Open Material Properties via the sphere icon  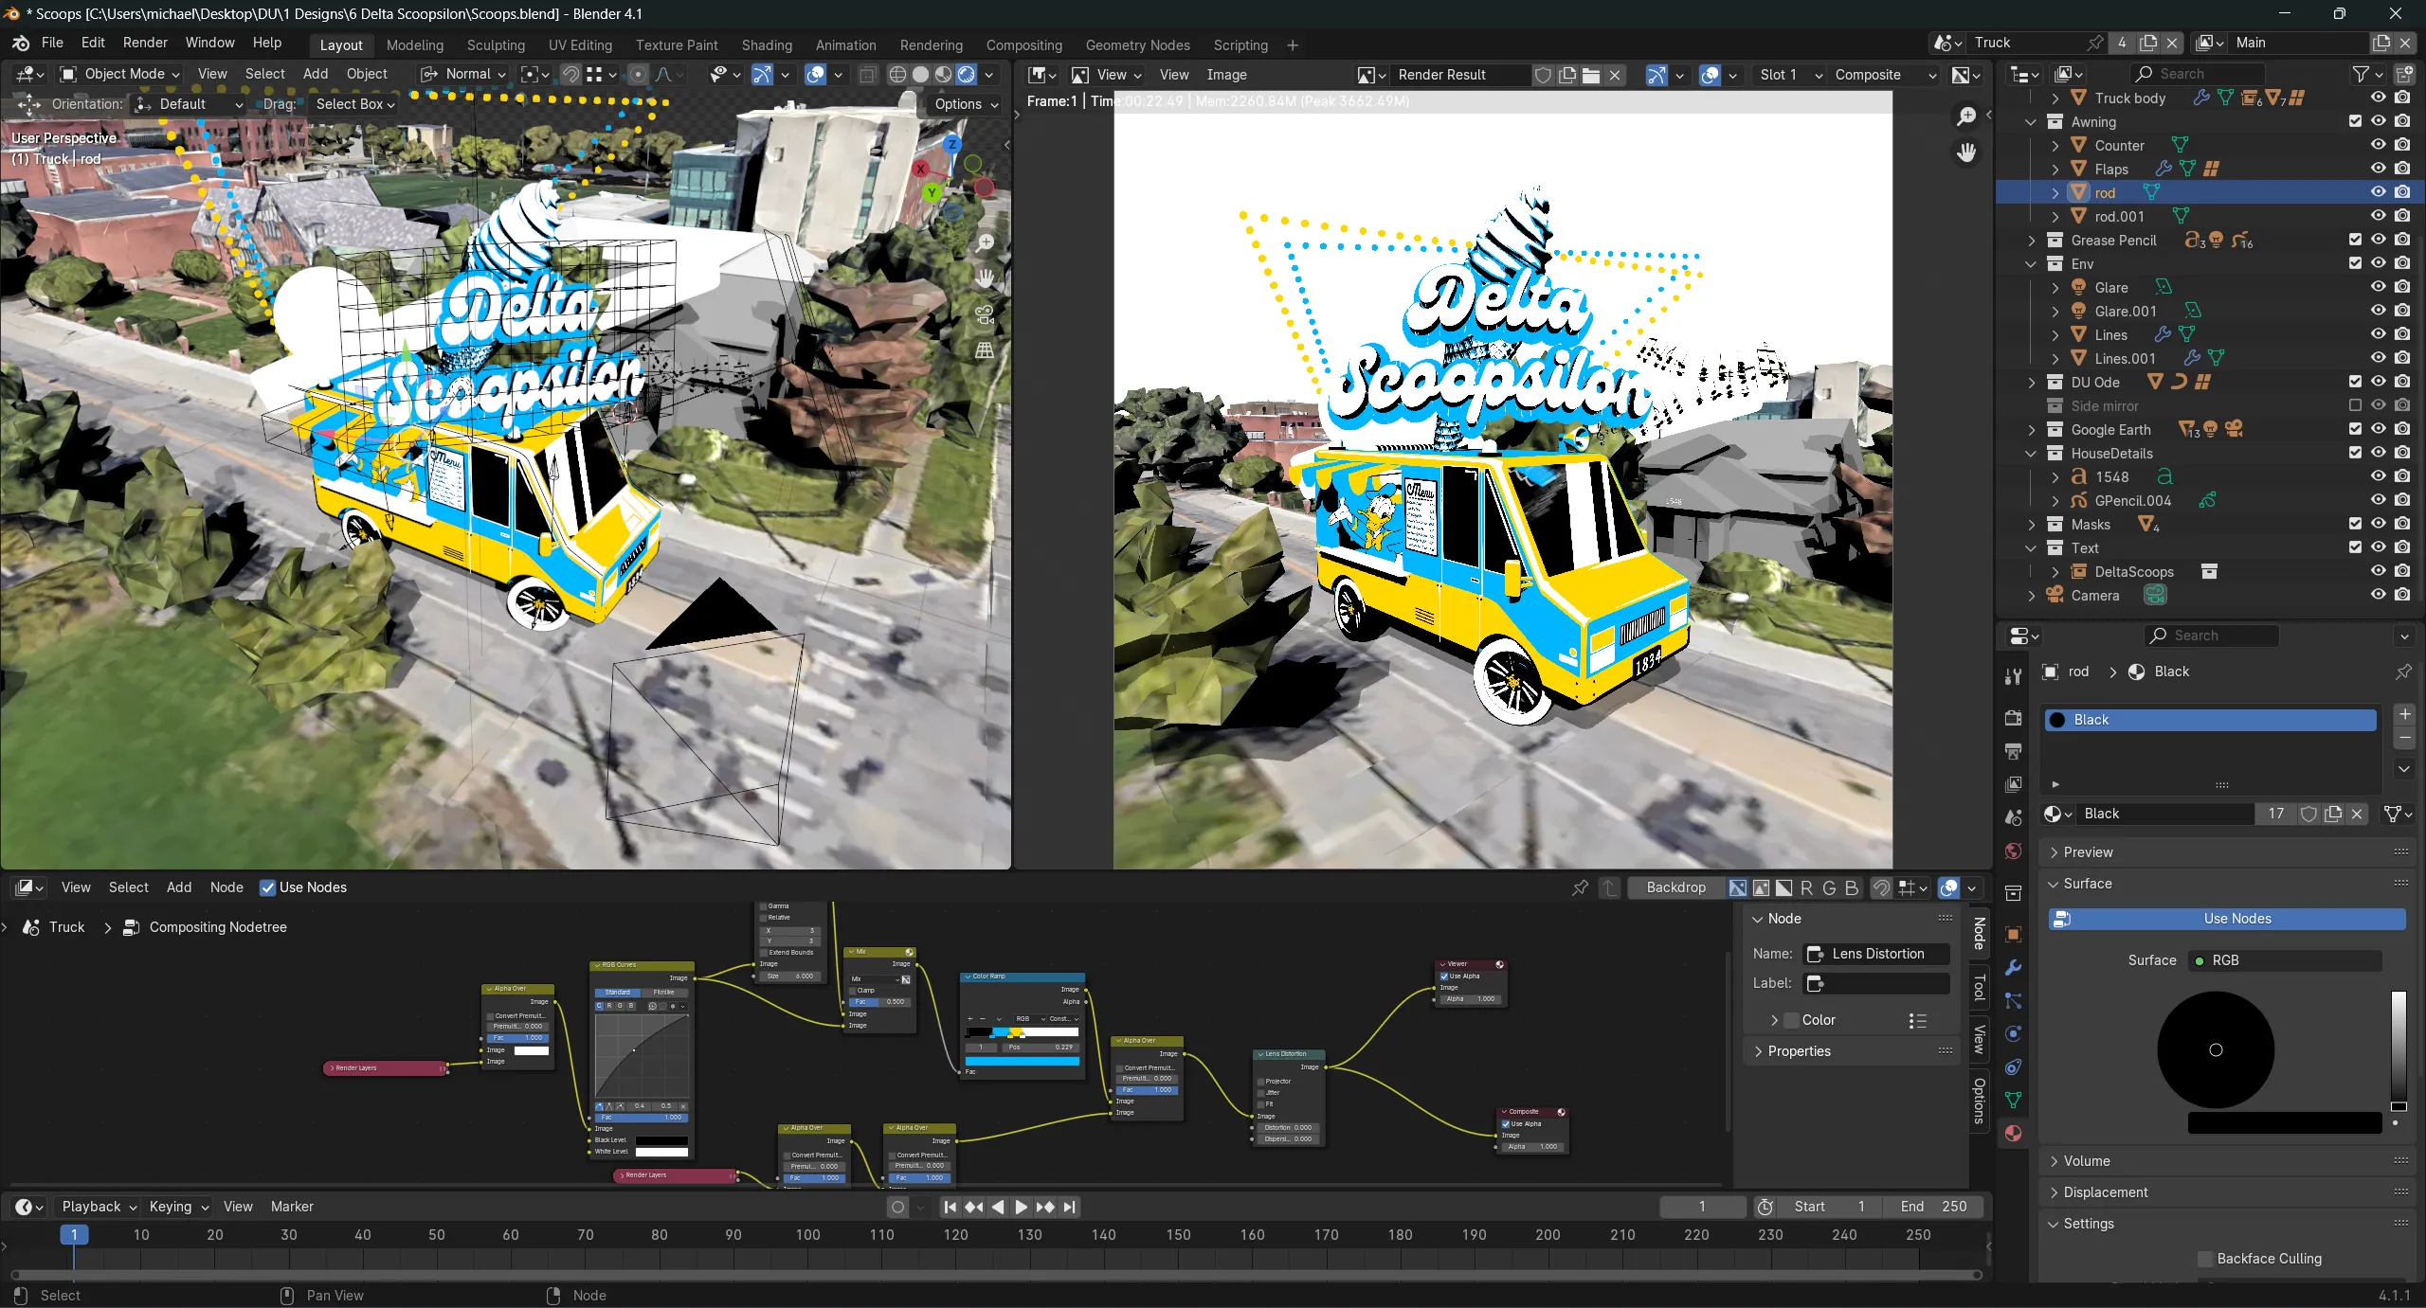2015,1133
